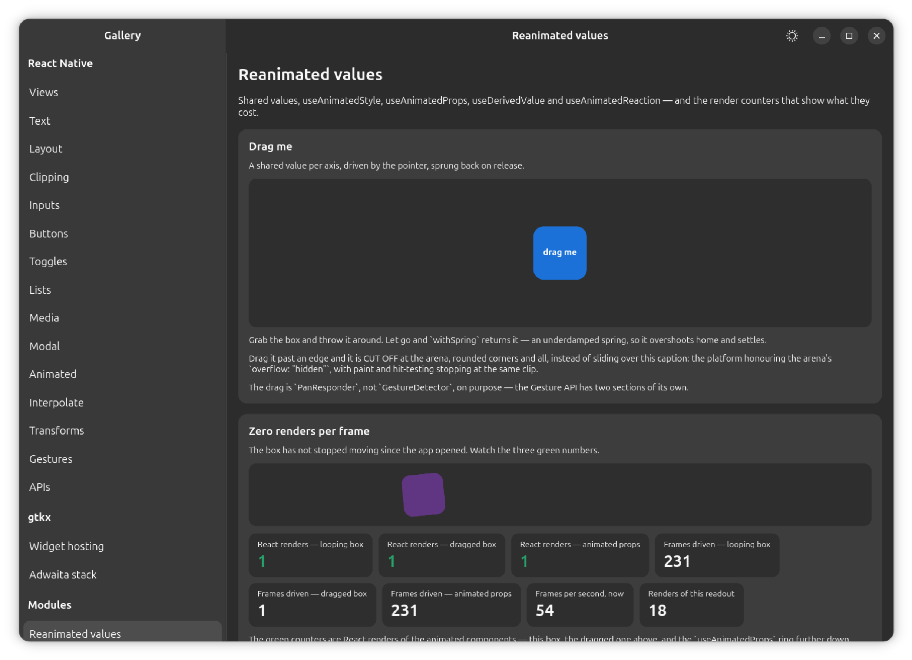This screenshot has width=912, height=660.
Task: Select Reanimated values in the sidebar
Action: 123,631
